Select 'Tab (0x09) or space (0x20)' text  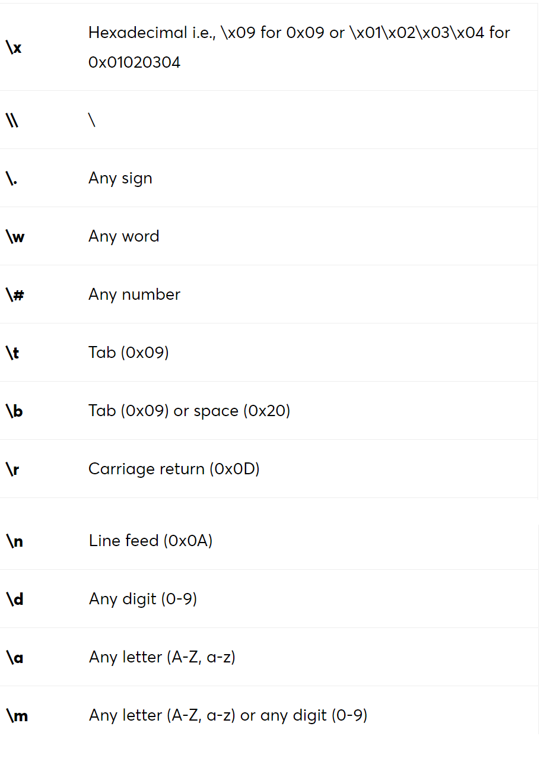tap(189, 411)
